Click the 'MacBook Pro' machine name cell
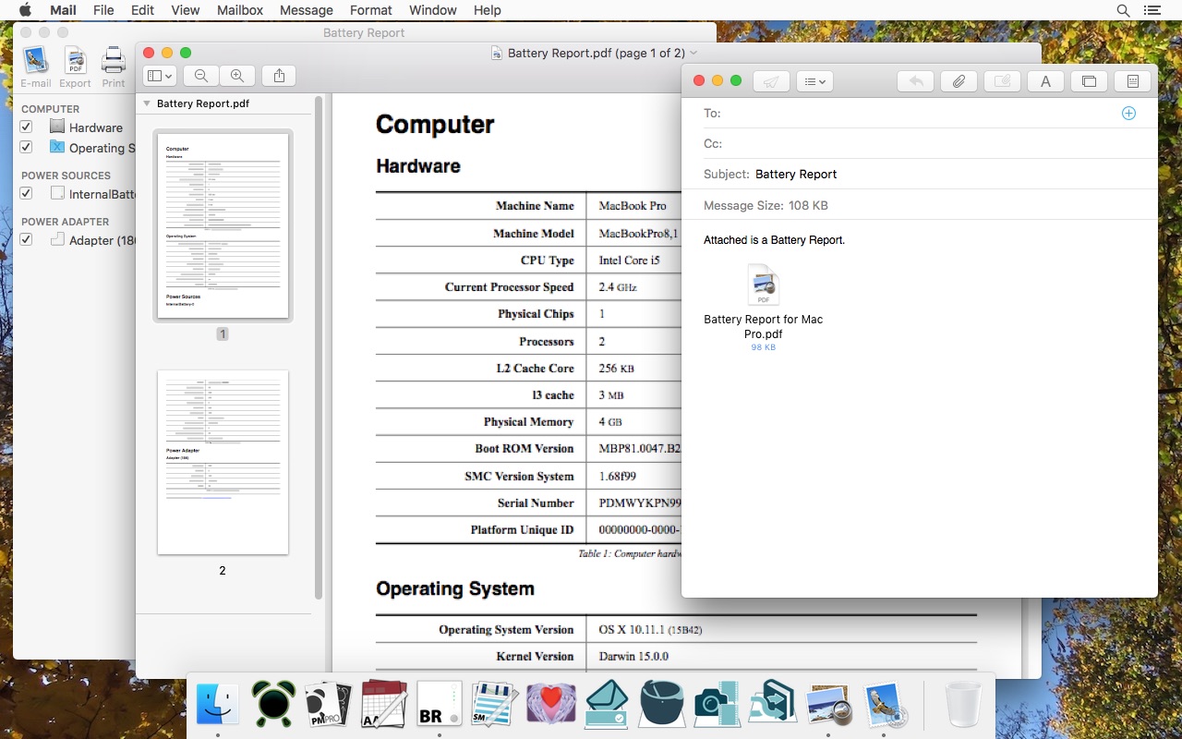 (x=633, y=206)
